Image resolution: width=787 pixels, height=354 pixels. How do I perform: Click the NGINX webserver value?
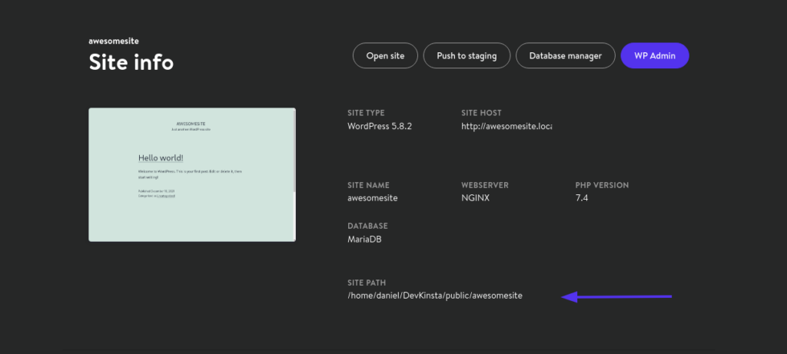[475, 198]
